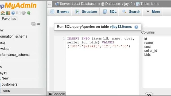
Task: Follow Database: vijay12 breadcrumb link
Action: 119,4
